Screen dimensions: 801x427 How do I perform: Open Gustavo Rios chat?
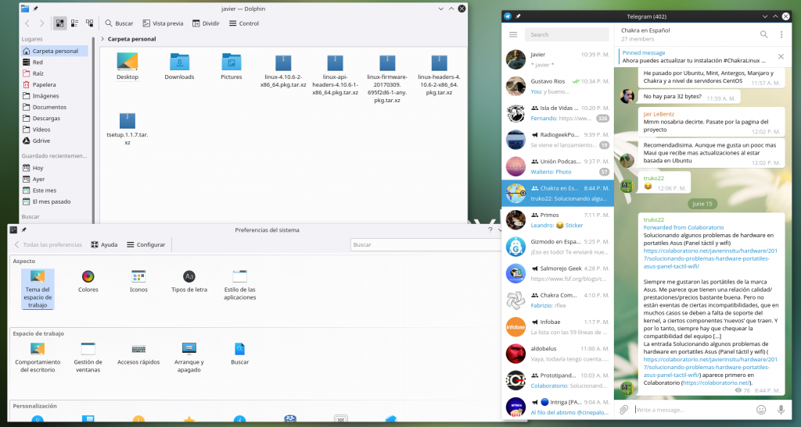(558, 86)
